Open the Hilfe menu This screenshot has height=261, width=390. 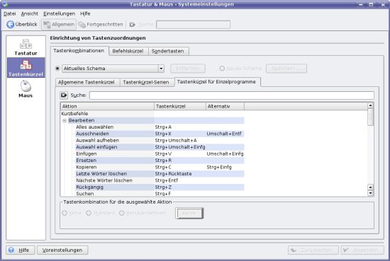pos(85,13)
